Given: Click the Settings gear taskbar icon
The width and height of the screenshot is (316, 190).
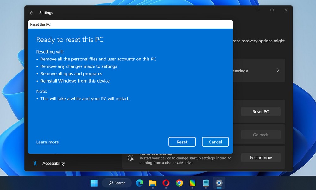Looking at the screenshot, I should (x=219, y=183).
